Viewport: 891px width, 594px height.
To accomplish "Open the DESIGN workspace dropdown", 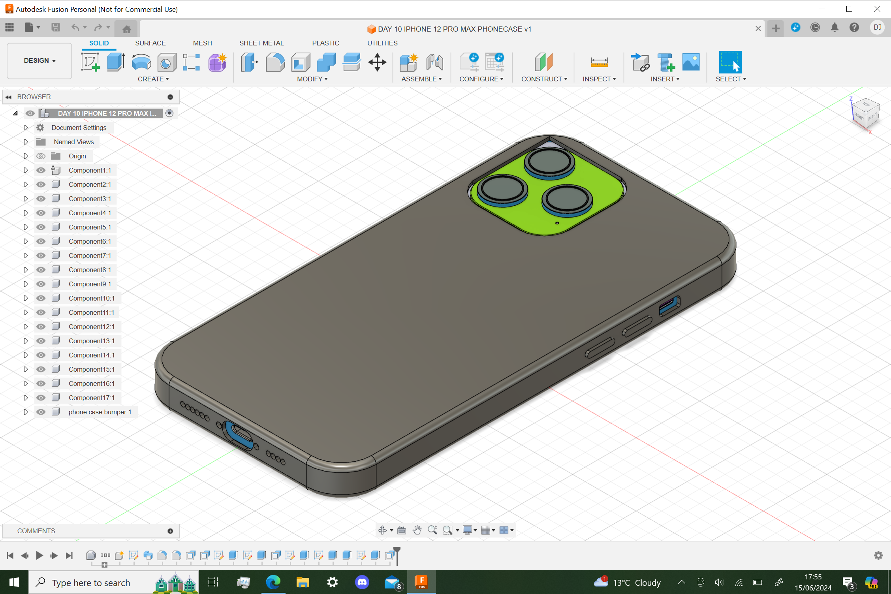I will 39,61.
